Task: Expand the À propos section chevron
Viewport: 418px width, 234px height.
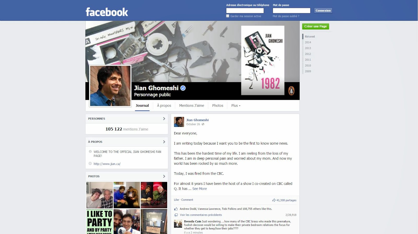Action: (164, 142)
